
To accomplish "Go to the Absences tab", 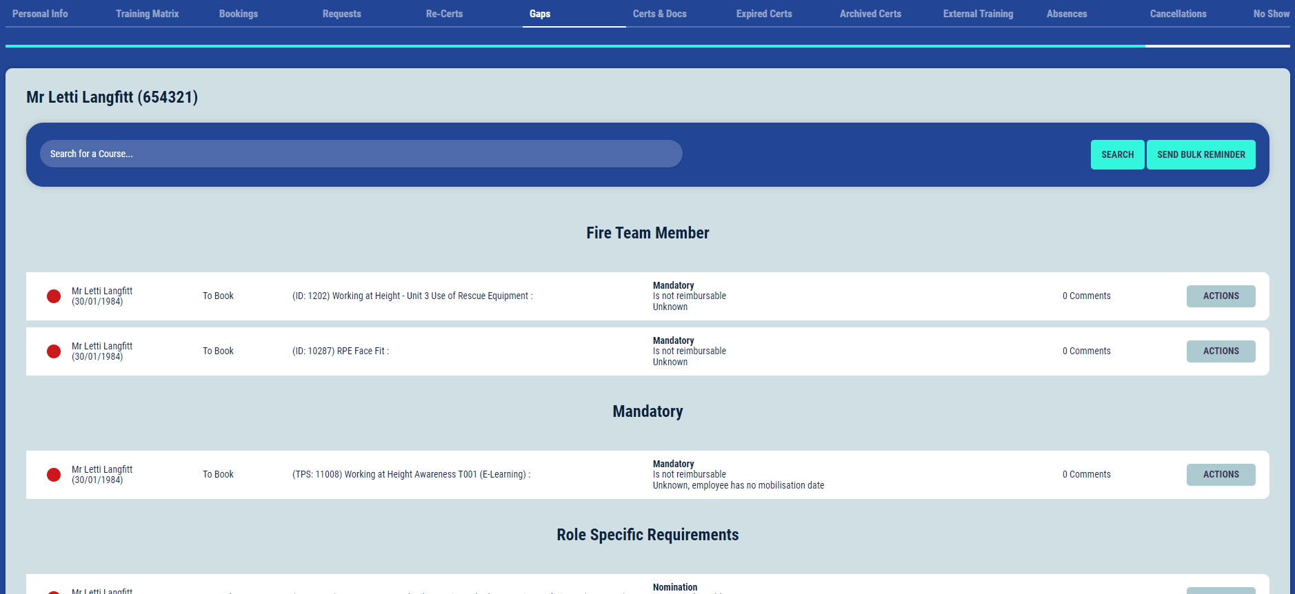I will 1066,14.
